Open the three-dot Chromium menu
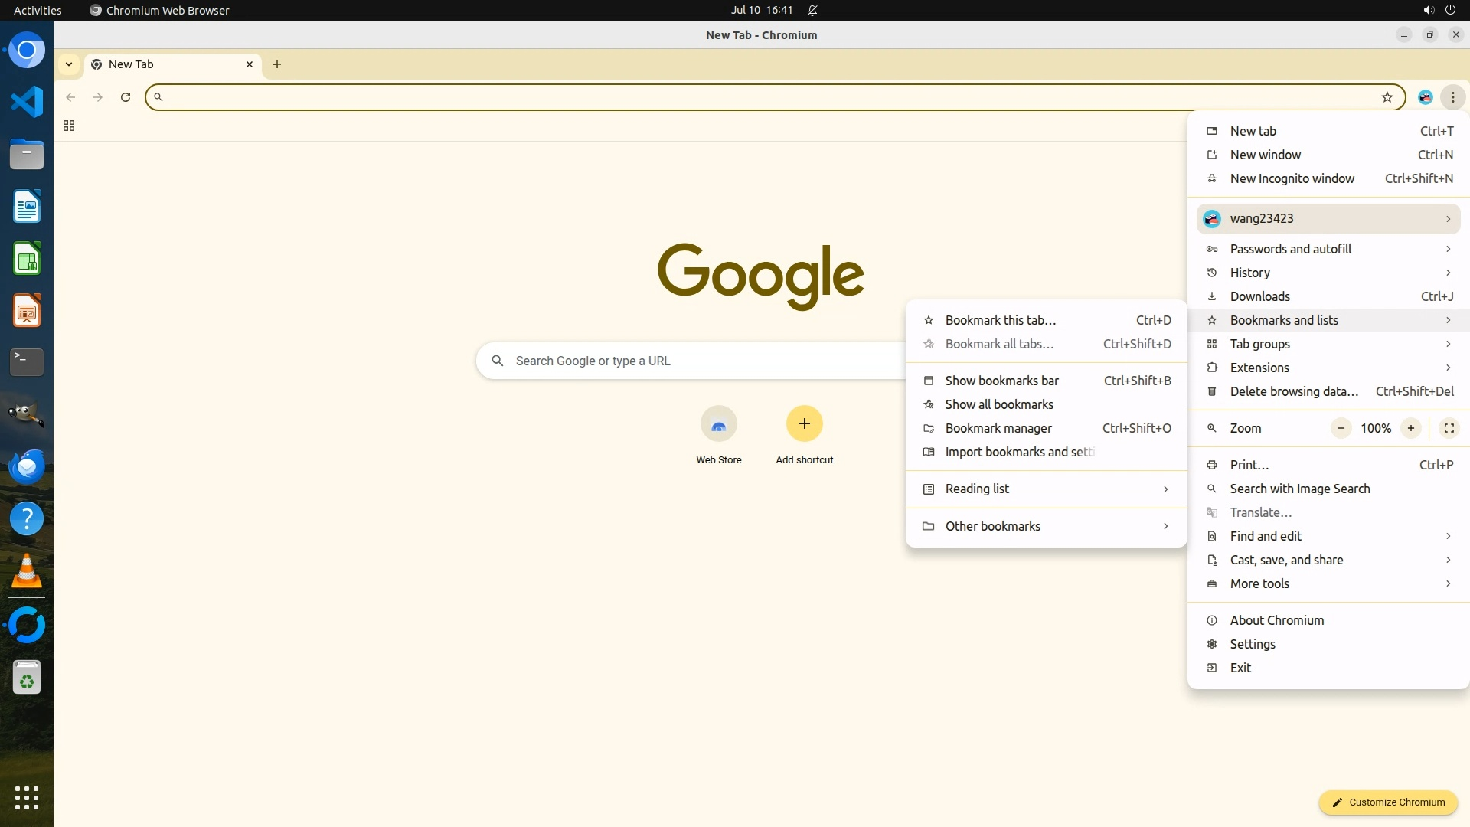 coord(1452,97)
